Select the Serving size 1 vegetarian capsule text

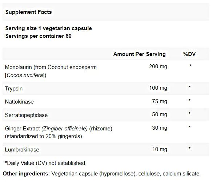(x=48, y=28)
